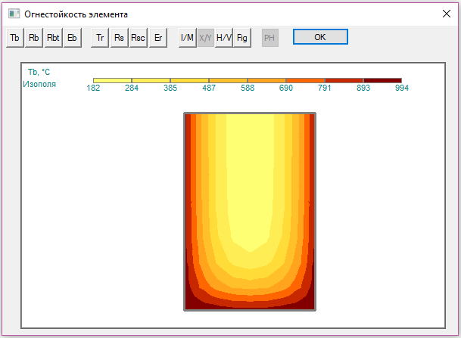461x338 pixels.
Task: Click the Tb temperature button
Action: tap(14, 38)
